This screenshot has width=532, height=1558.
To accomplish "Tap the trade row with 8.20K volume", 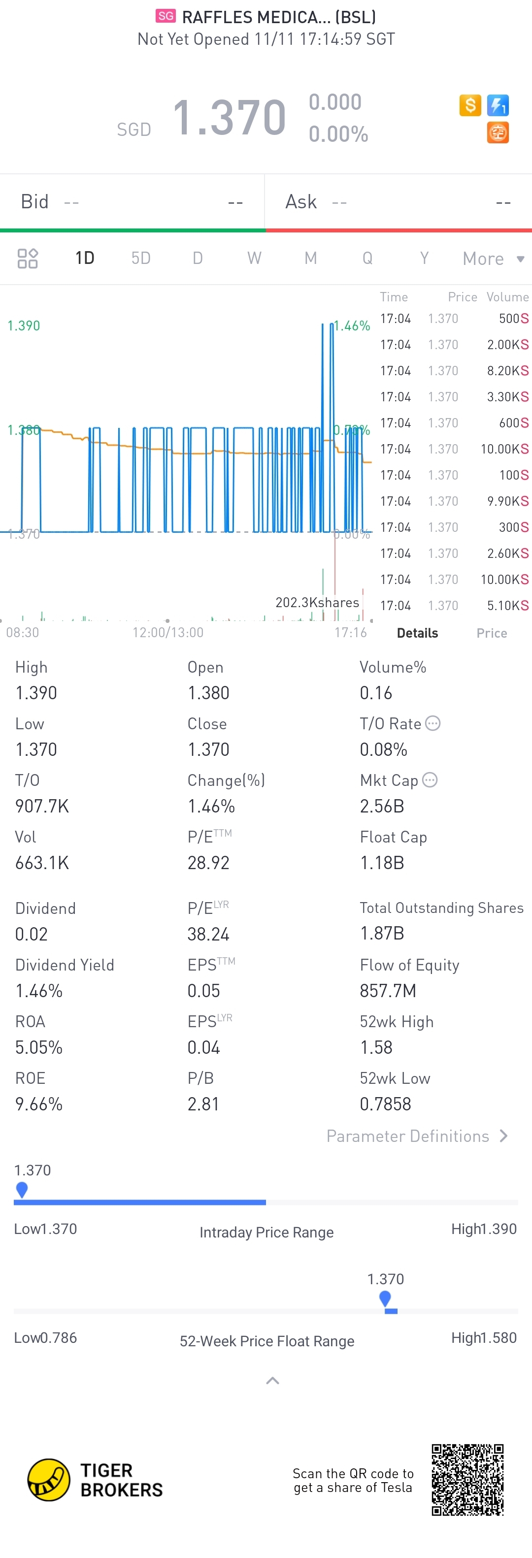I will click(454, 371).
